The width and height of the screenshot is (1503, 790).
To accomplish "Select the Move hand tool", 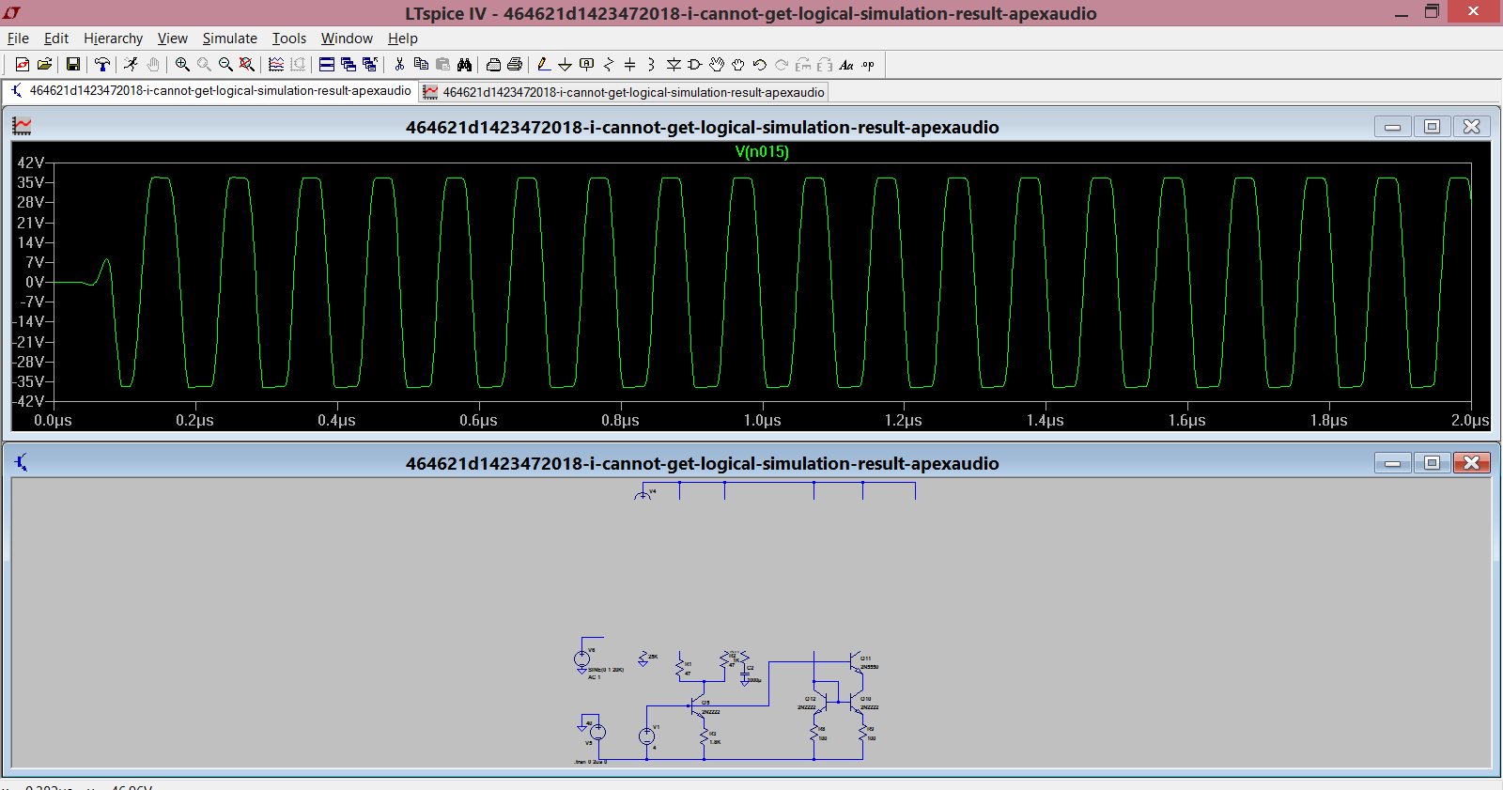I will tap(717, 65).
